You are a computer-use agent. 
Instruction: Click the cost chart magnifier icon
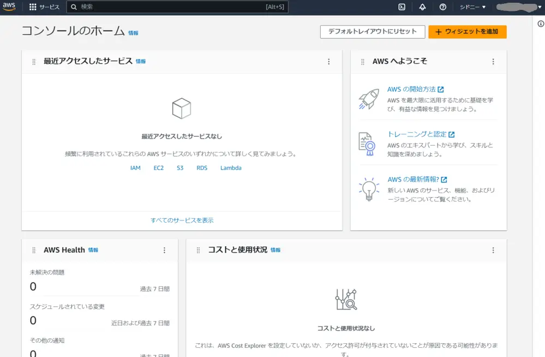(x=346, y=299)
